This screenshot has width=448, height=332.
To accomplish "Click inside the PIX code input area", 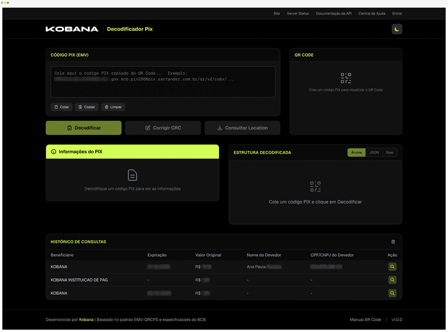I will coord(162,81).
